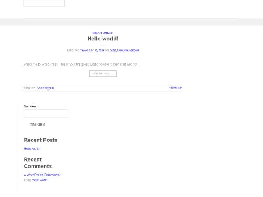Viewport: 263px width, 197px height.
Task: View the 1 Bình luận comments link
Action: (x=176, y=88)
